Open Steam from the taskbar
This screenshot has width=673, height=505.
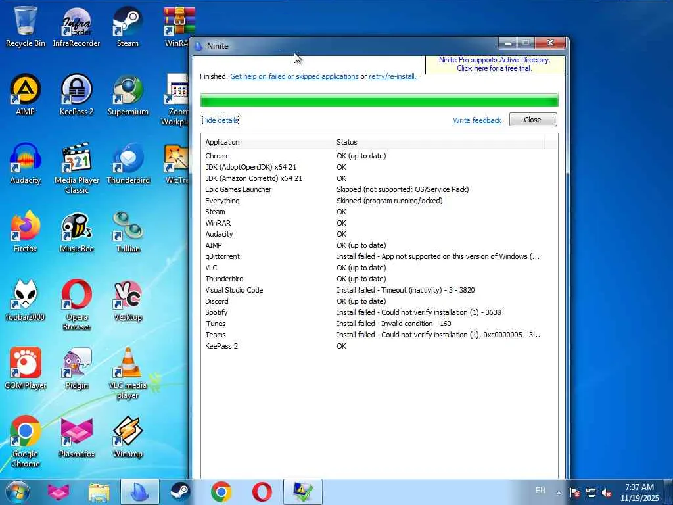(180, 492)
